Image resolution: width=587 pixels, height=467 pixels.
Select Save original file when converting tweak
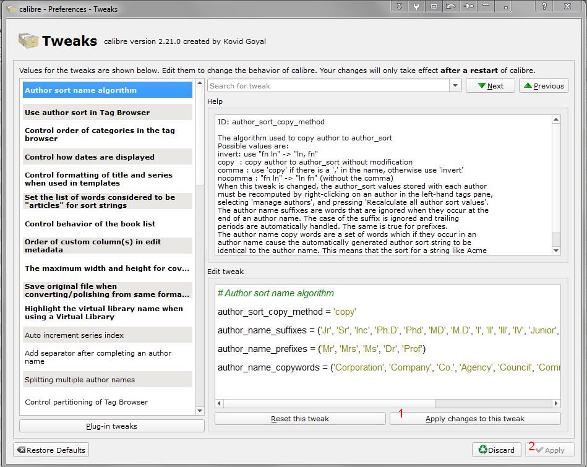pos(108,290)
